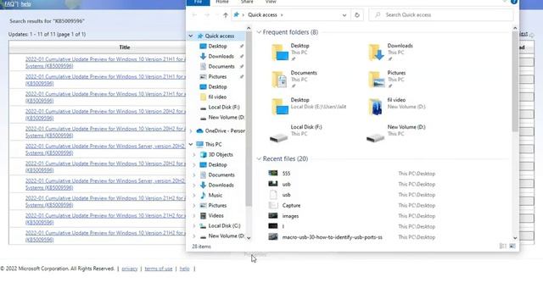Expand the Downloads node under This PC
Viewport: 543px width, 305px height.
point(194,186)
